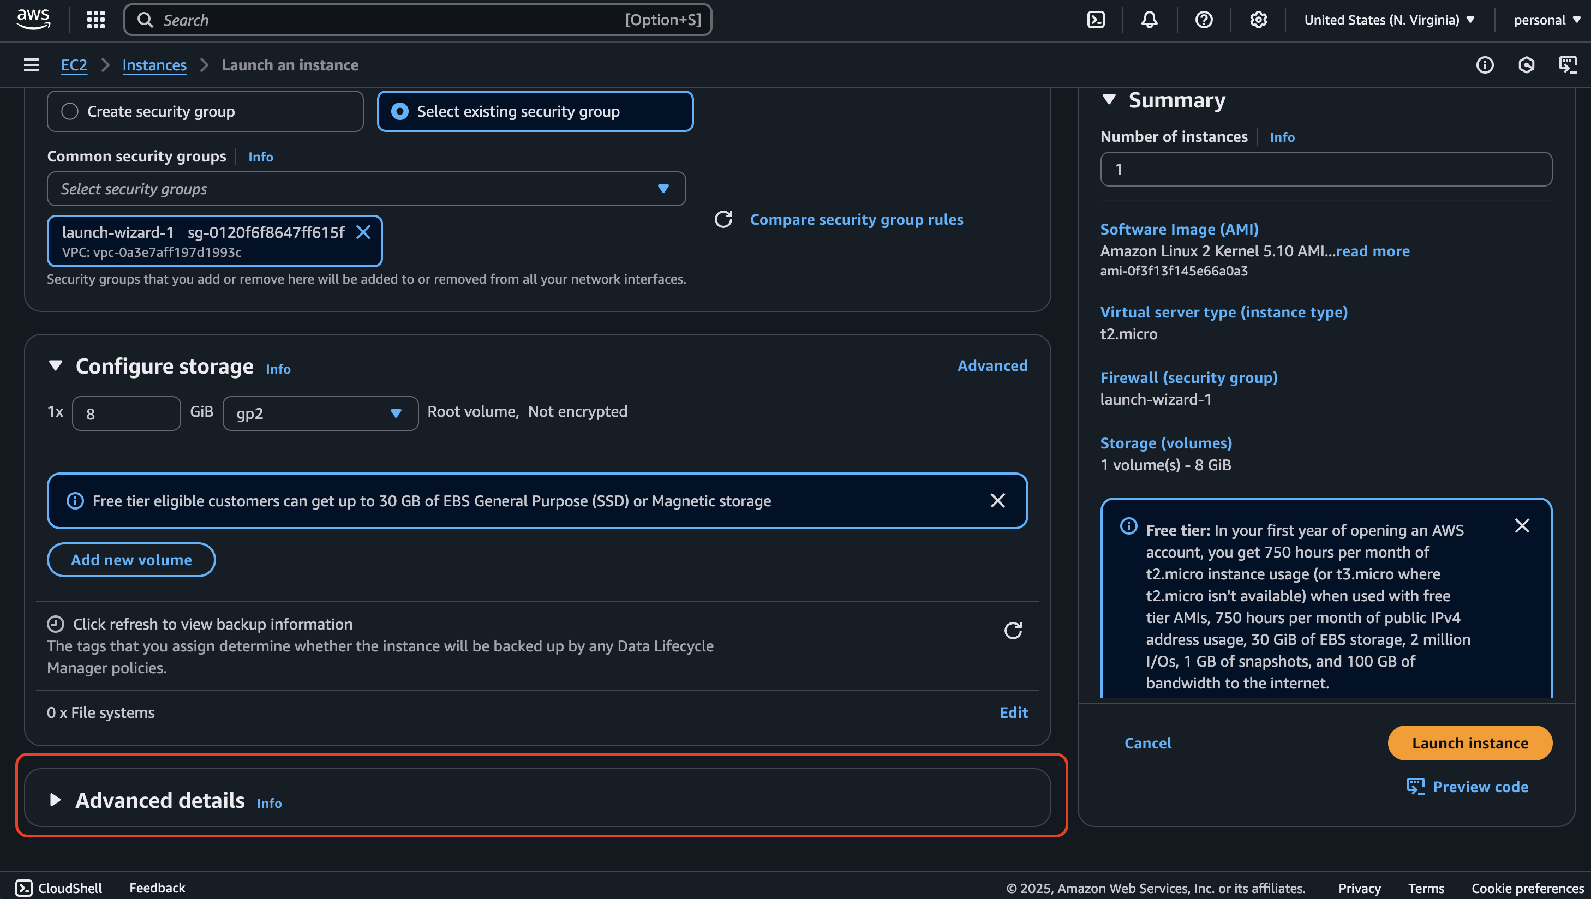Image resolution: width=1591 pixels, height=899 pixels.
Task: Go to EC2 breadcrumb link
Action: pyautogui.click(x=74, y=65)
